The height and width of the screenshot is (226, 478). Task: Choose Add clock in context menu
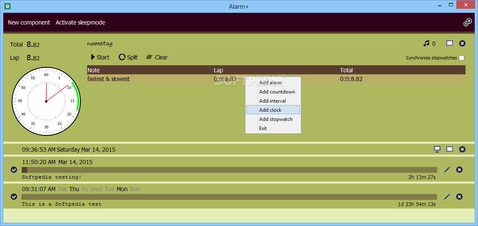point(273,110)
